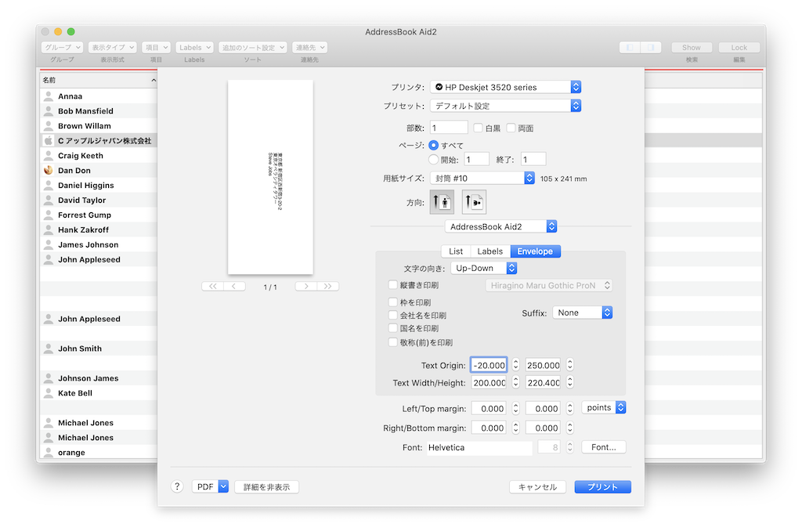Toggle the 国名を印刷 checkbox
Screen dimensions: 802x524
click(x=393, y=328)
